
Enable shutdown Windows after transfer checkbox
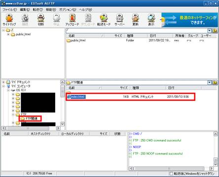[x=171, y=174]
